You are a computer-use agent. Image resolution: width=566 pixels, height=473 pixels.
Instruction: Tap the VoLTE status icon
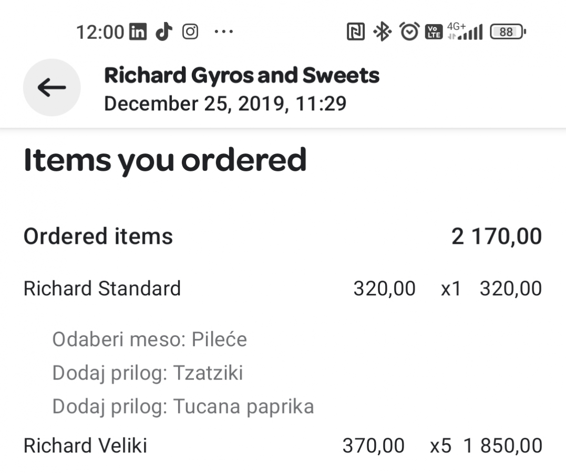[x=434, y=33]
